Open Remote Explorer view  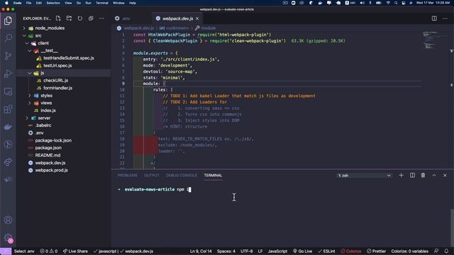click(8, 91)
